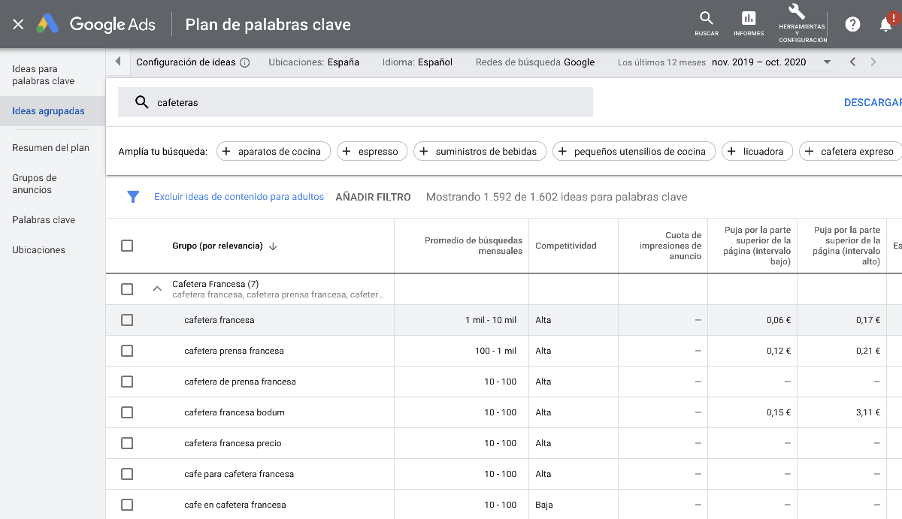This screenshot has width=902, height=519.
Task: Select the cafetera francesa bodum checkbox
Action: tap(127, 412)
